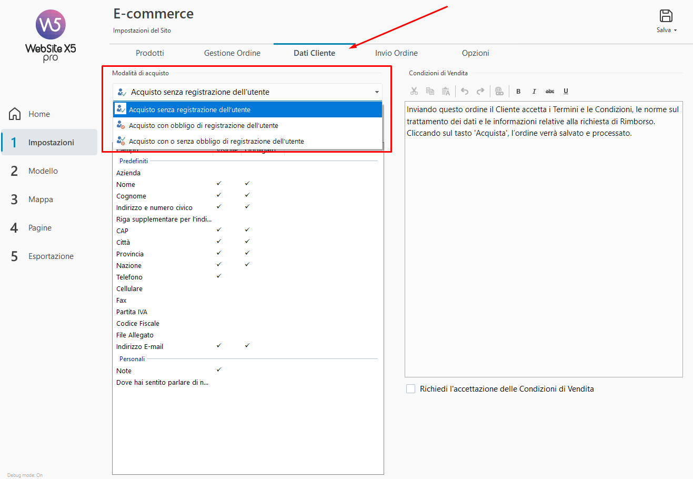Toggle italic text formatting

pyautogui.click(x=534, y=92)
